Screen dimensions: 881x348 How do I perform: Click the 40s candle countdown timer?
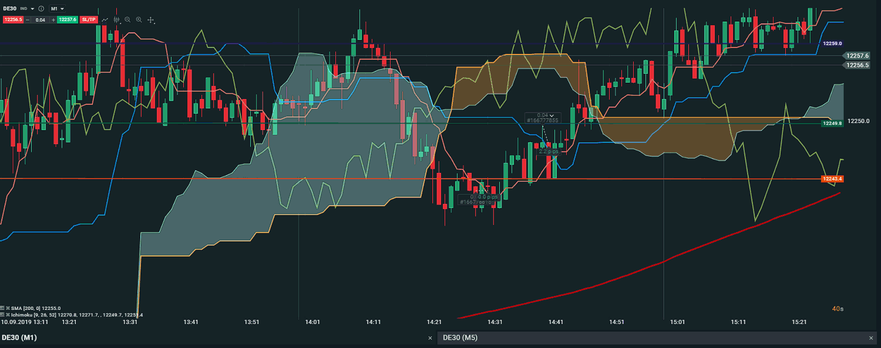[x=838, y=309]
